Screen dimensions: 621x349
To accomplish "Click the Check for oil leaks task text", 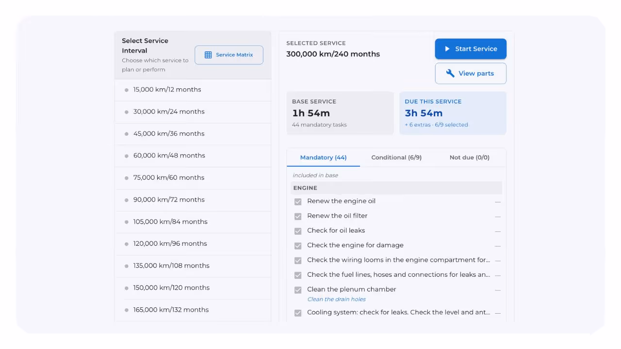I will [336, 231].
